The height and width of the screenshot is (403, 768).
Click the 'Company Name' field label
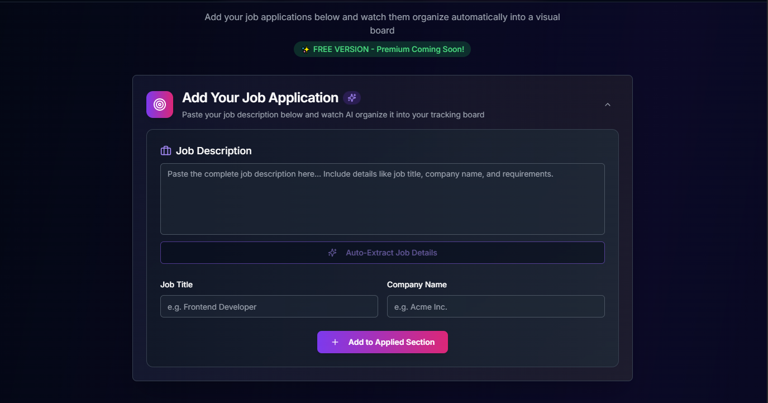[x=417, y=285]
